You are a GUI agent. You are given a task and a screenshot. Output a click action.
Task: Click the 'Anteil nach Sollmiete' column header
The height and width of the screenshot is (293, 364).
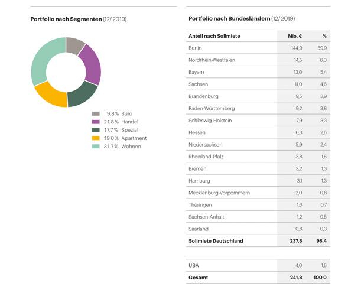pyautogui.click(x=214, y=36)
